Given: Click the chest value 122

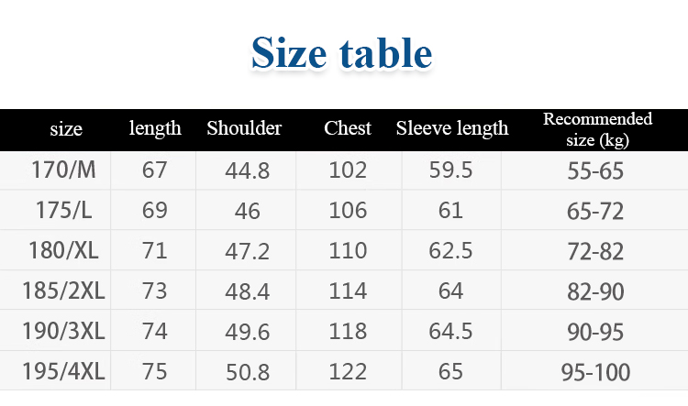Looking at the screenshot, I should coord(348,372).
